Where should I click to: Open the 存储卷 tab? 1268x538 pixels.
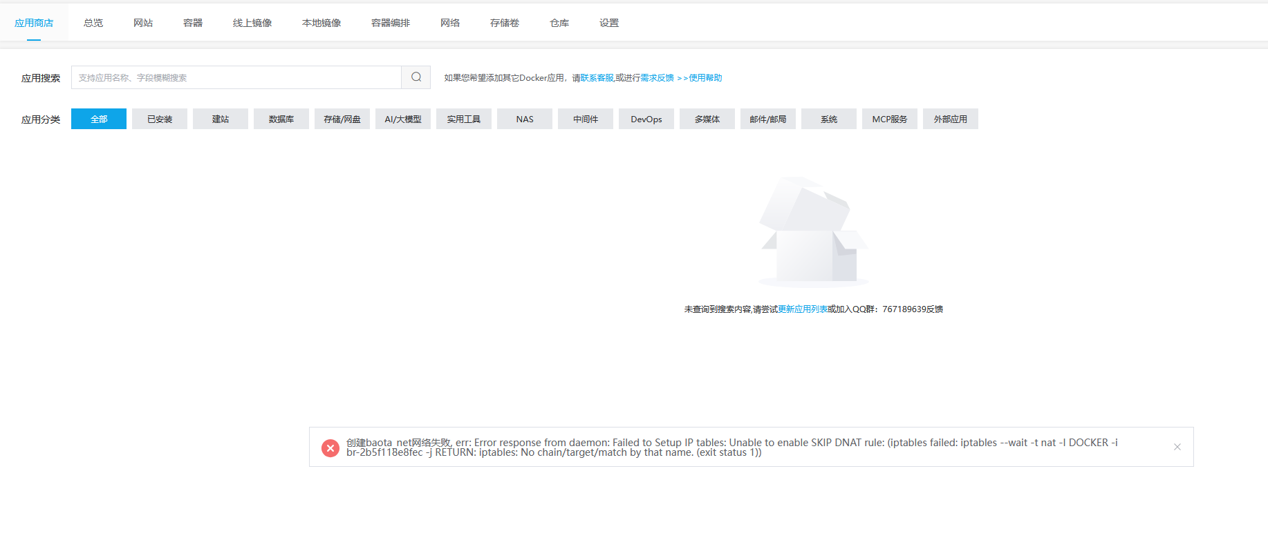pos(505,23)
